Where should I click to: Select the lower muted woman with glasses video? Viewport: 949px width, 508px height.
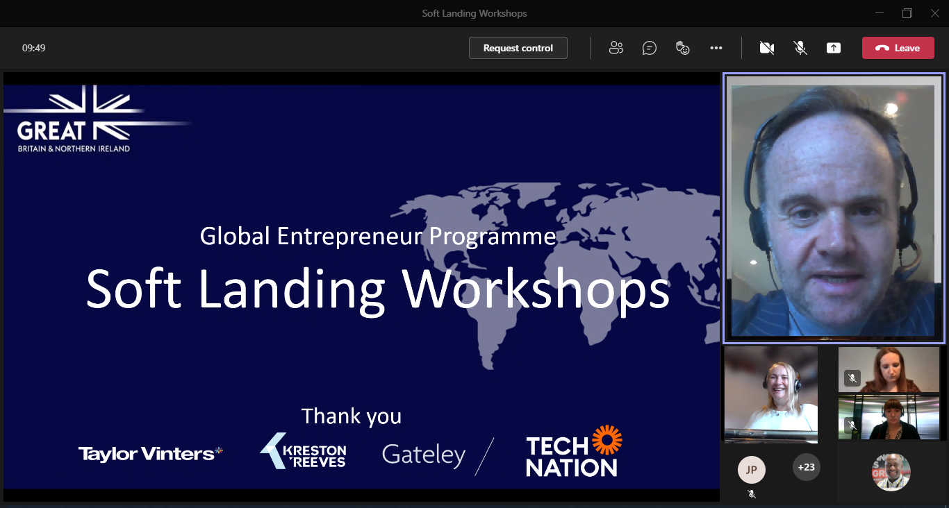coord(889,418)
